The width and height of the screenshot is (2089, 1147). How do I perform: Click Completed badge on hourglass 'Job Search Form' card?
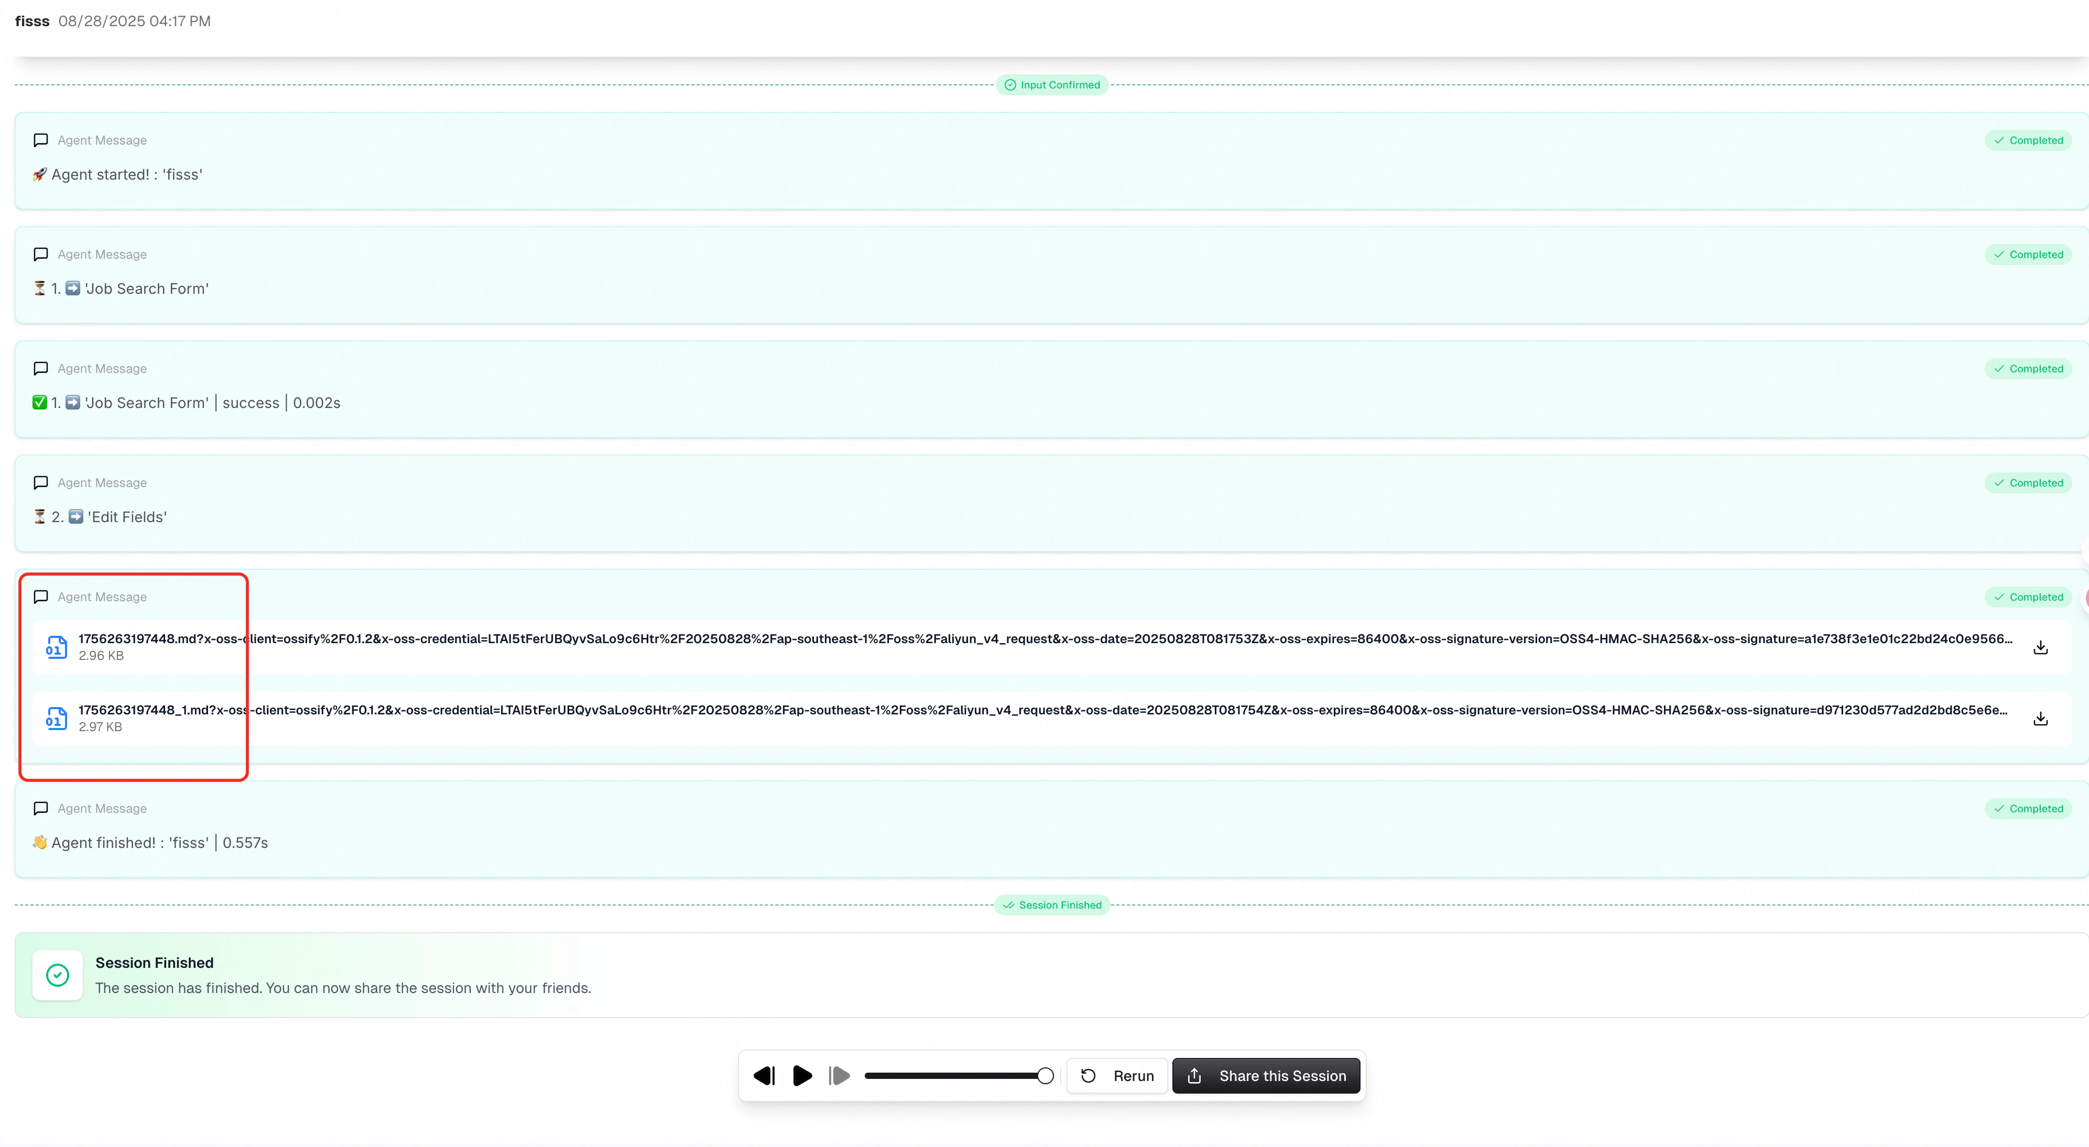coord(2028,255)
